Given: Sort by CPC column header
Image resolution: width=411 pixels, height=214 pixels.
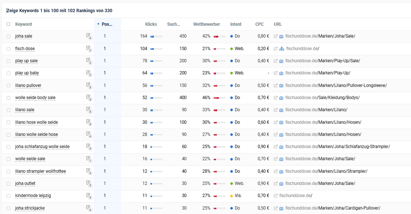Looking at the screenshot, I should click(259, 24).
